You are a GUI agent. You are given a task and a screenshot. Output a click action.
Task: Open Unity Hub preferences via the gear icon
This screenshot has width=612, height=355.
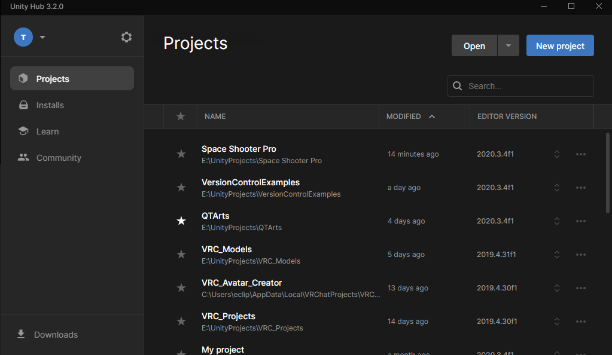pyautogui.click(x=126, y=36)
